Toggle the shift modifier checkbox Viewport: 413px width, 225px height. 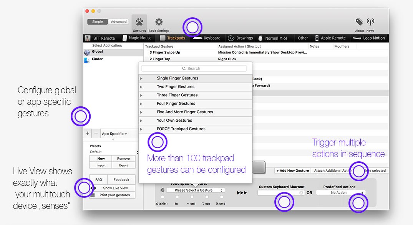163,197
